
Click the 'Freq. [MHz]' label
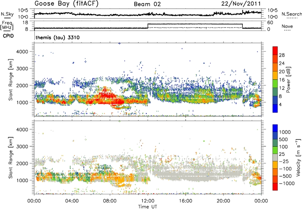pos(7,26)
